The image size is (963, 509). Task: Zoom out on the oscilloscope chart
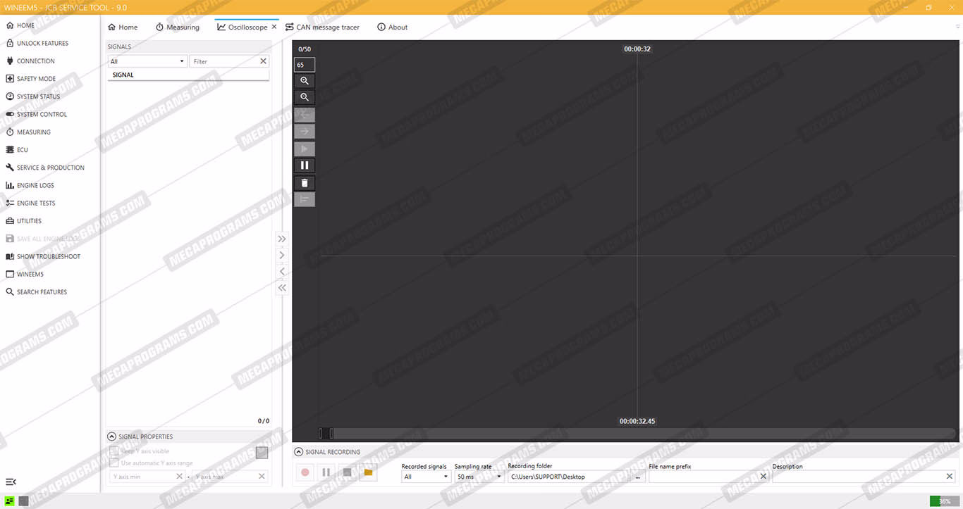(305, 97)
